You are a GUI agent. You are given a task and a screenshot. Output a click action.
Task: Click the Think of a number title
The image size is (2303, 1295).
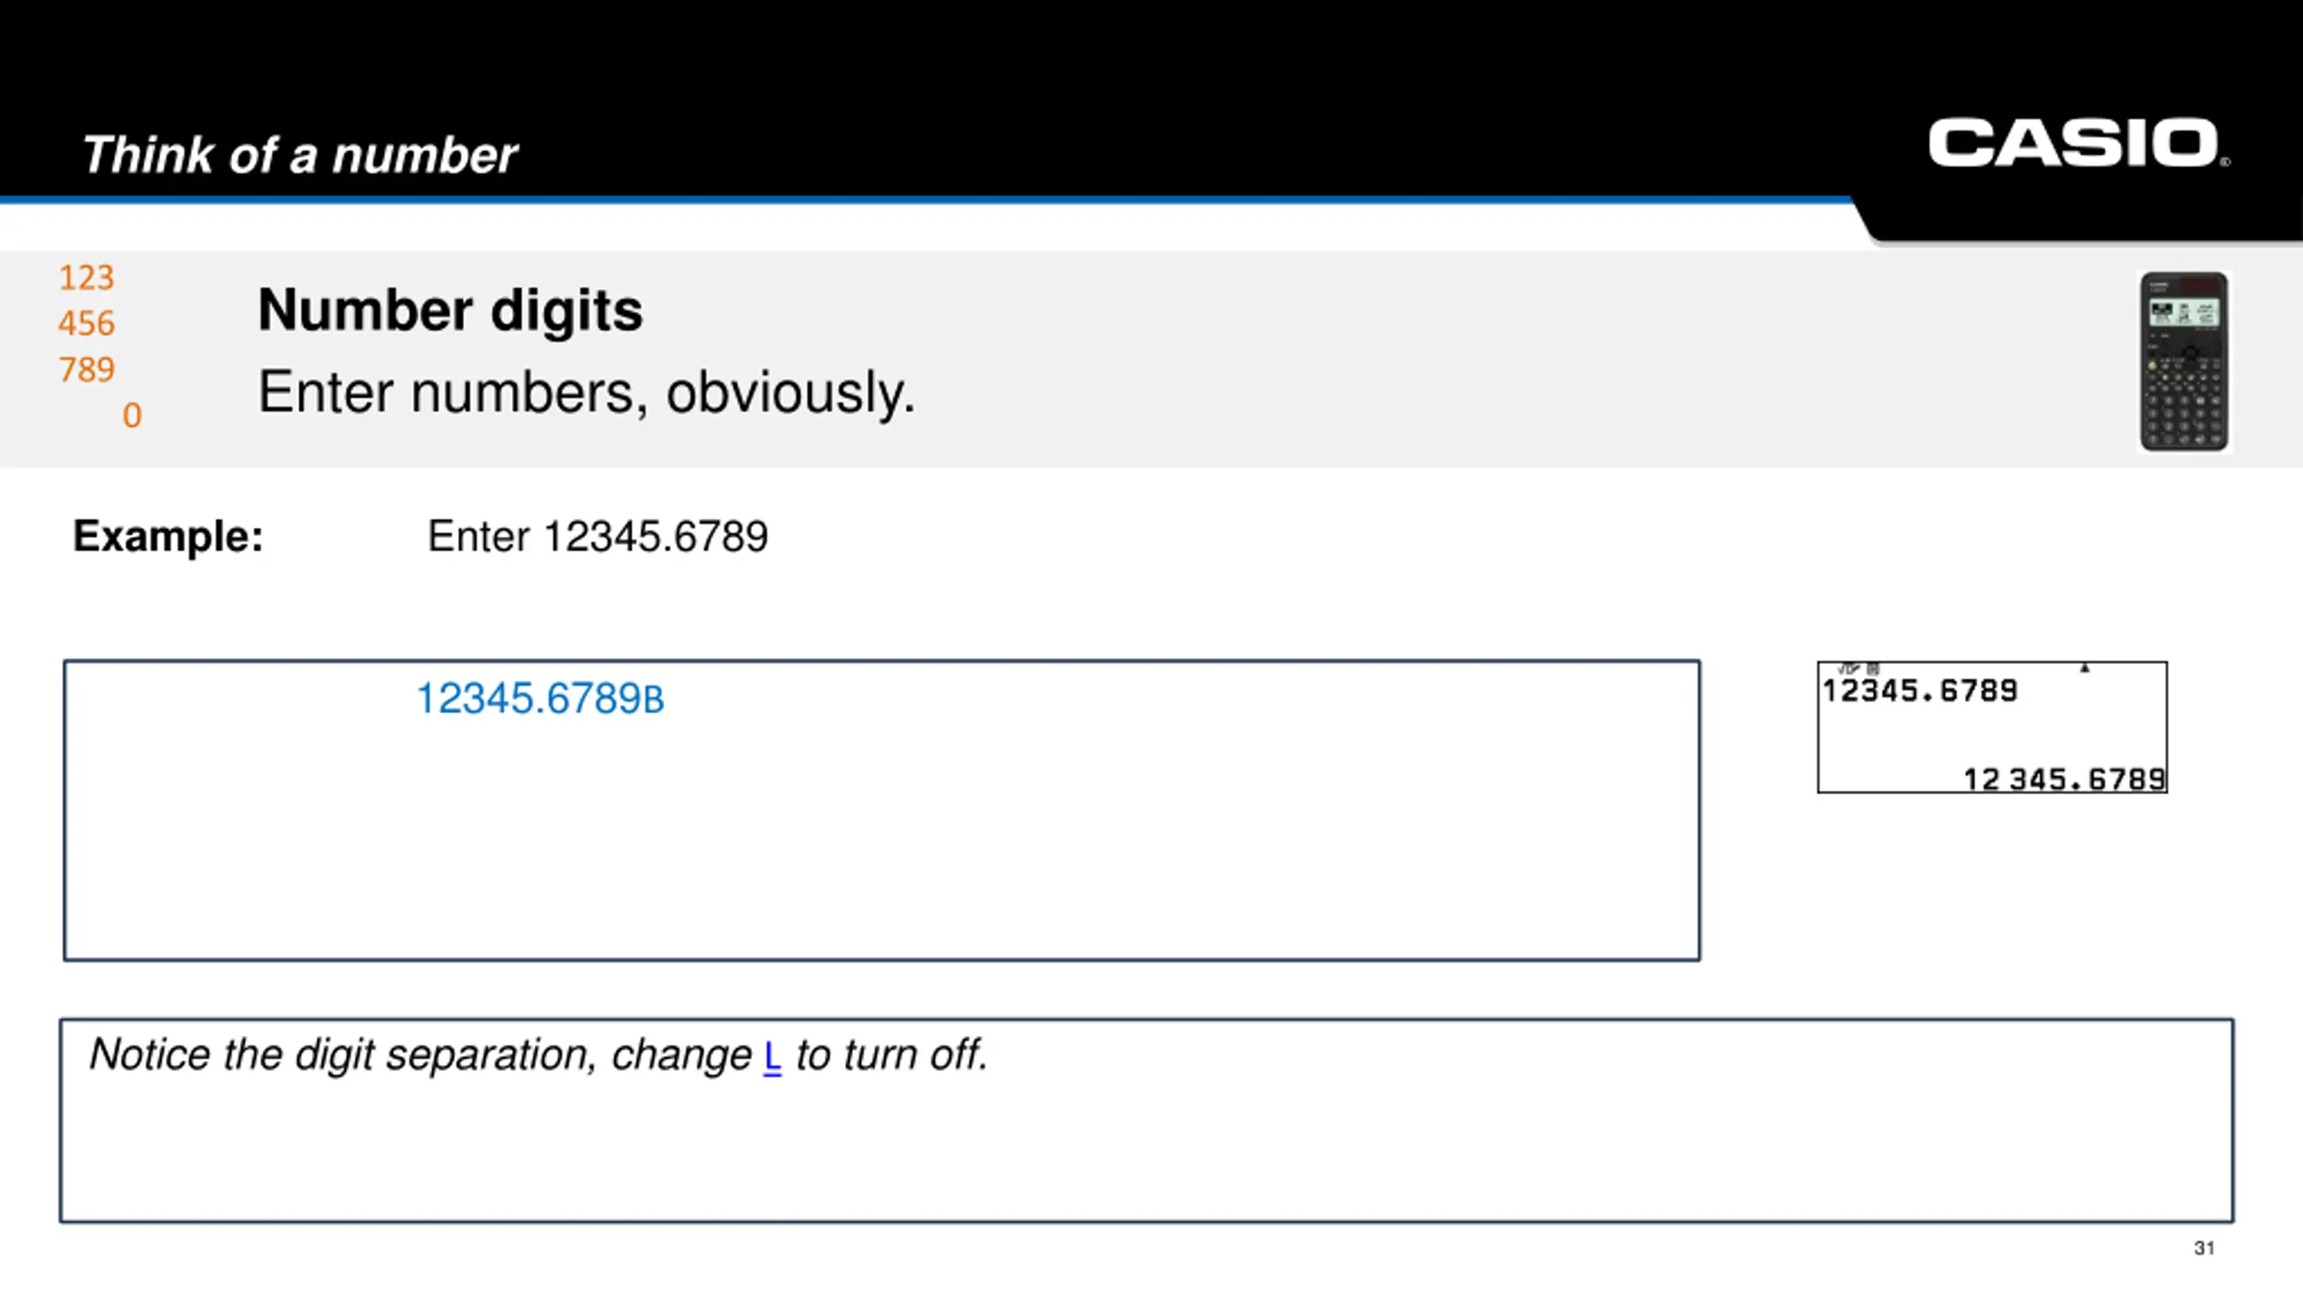300,155
